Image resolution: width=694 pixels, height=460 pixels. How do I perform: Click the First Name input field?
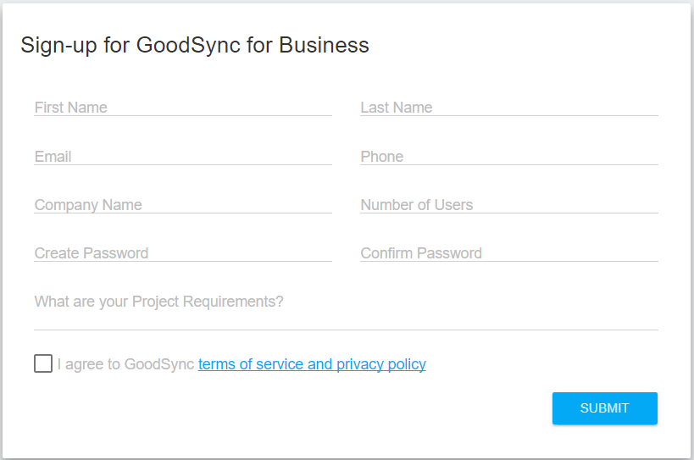pos(182,108)
